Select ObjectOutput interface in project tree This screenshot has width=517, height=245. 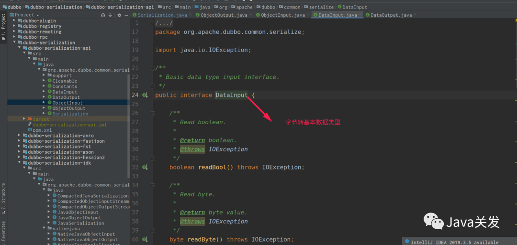click(x=66, y=108)
